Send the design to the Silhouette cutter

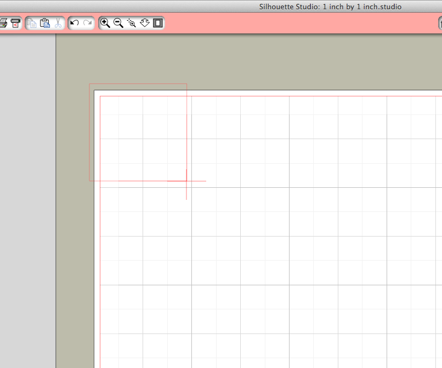15,23
